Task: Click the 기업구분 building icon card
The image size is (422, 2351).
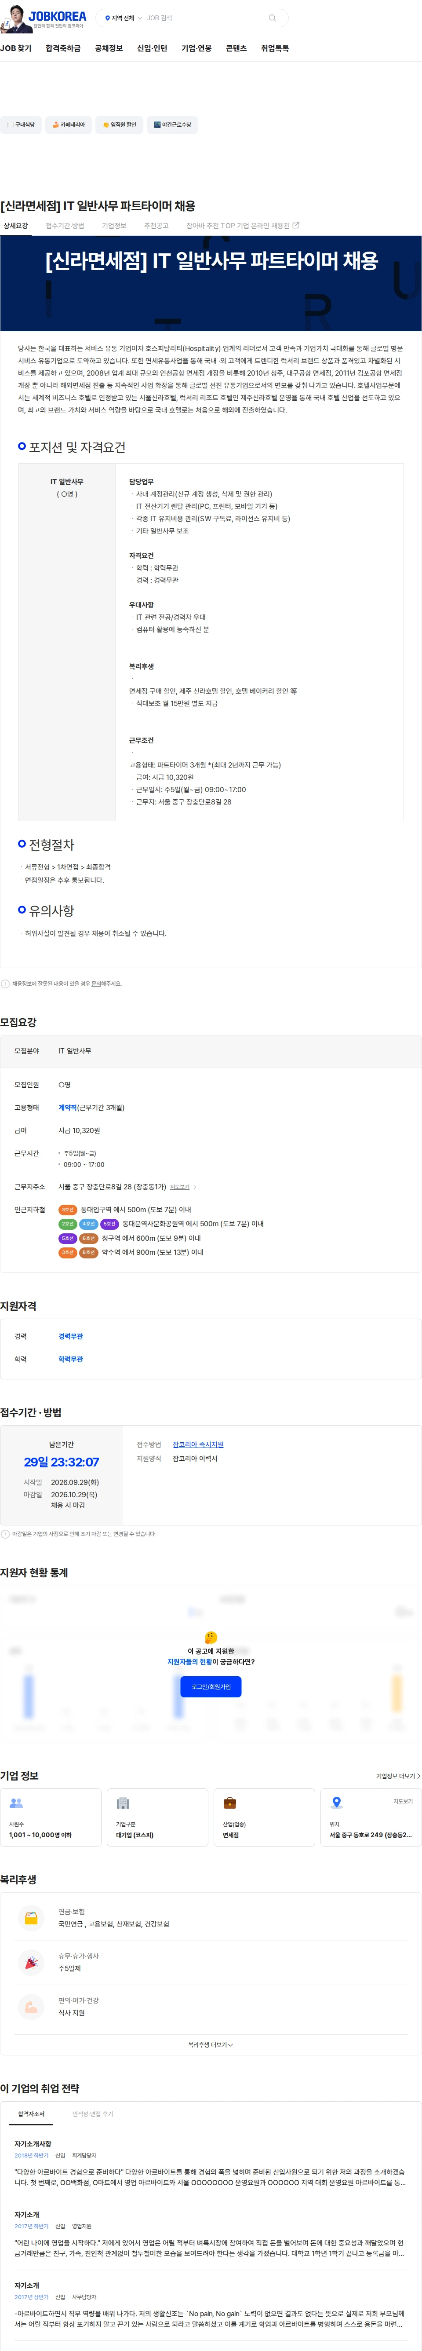Action: [158, 1817]
